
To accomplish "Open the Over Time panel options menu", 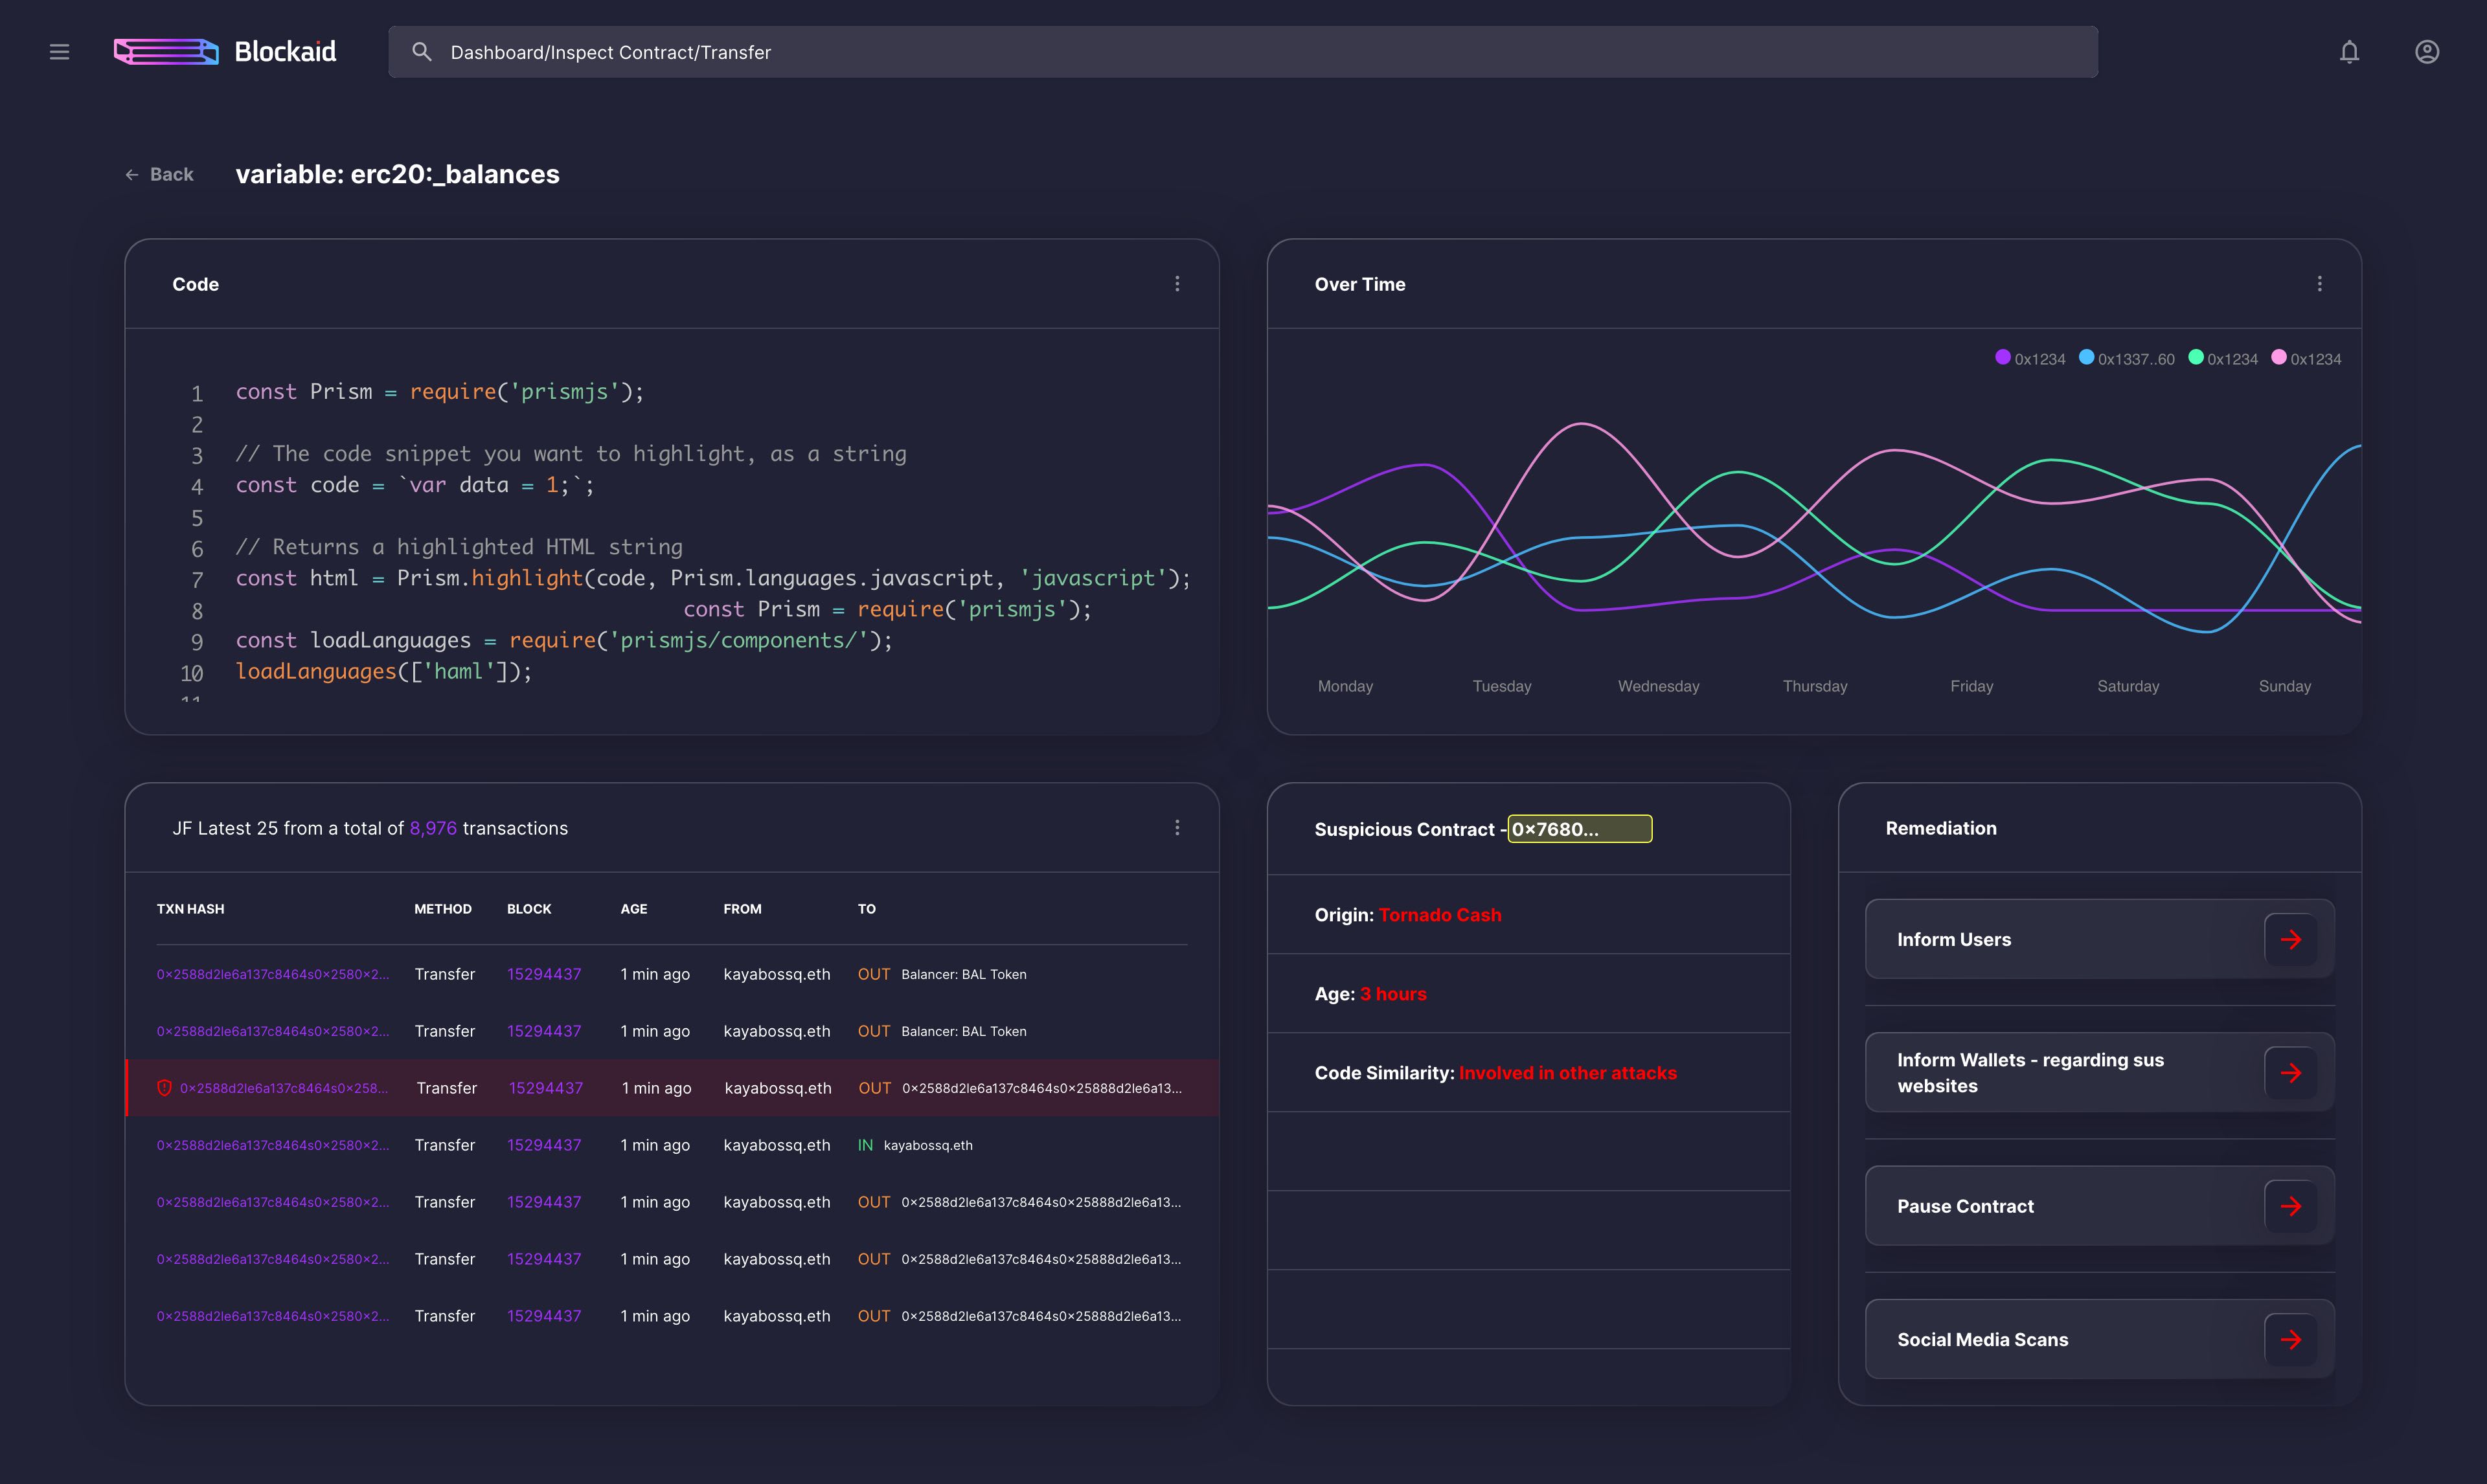I will point(2319,284).
